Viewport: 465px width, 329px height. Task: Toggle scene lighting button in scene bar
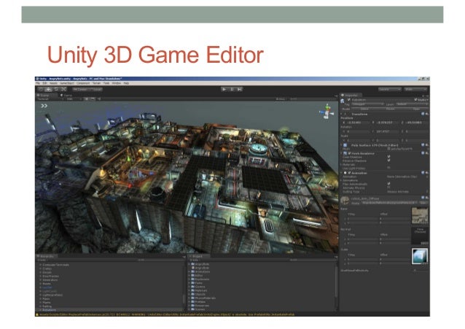(86, 99)
